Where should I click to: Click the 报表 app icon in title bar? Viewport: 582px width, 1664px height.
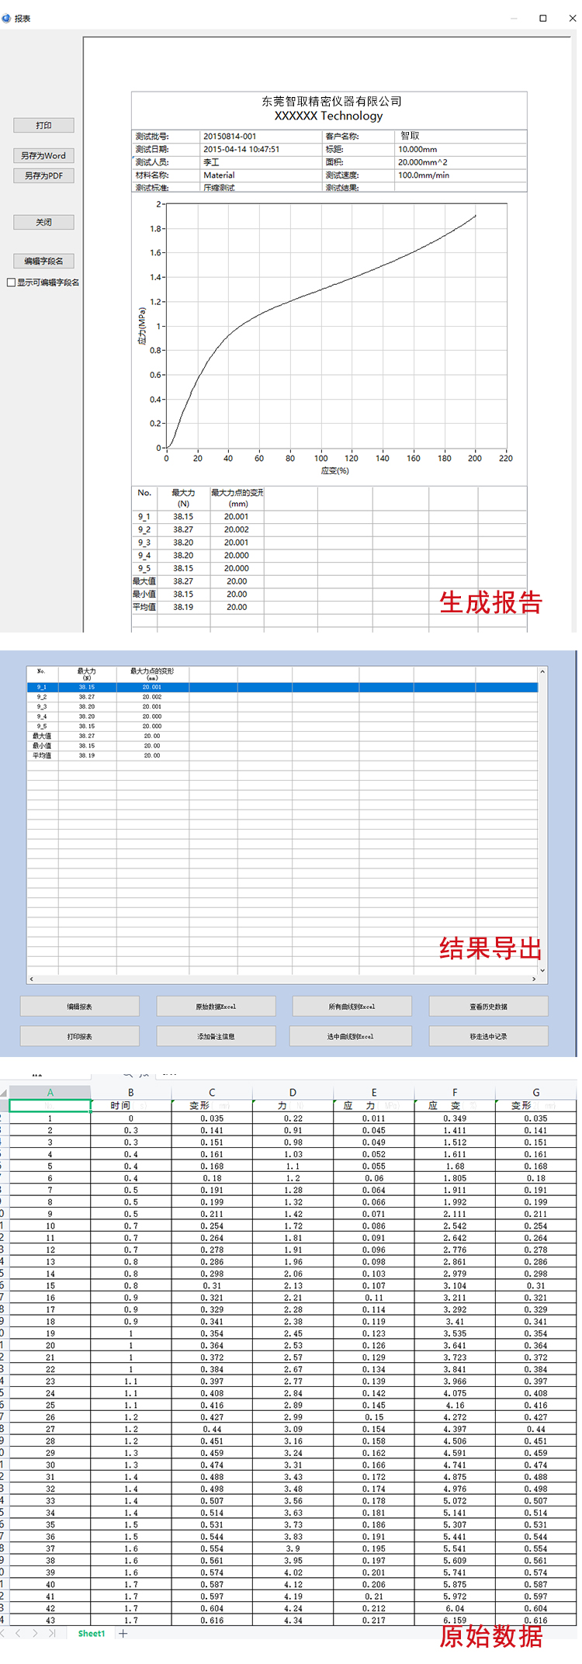tap(6, 18)
